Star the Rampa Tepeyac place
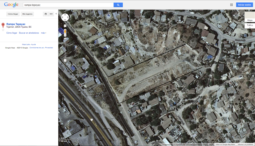The image size is (255, 146). tap(3, 30)
